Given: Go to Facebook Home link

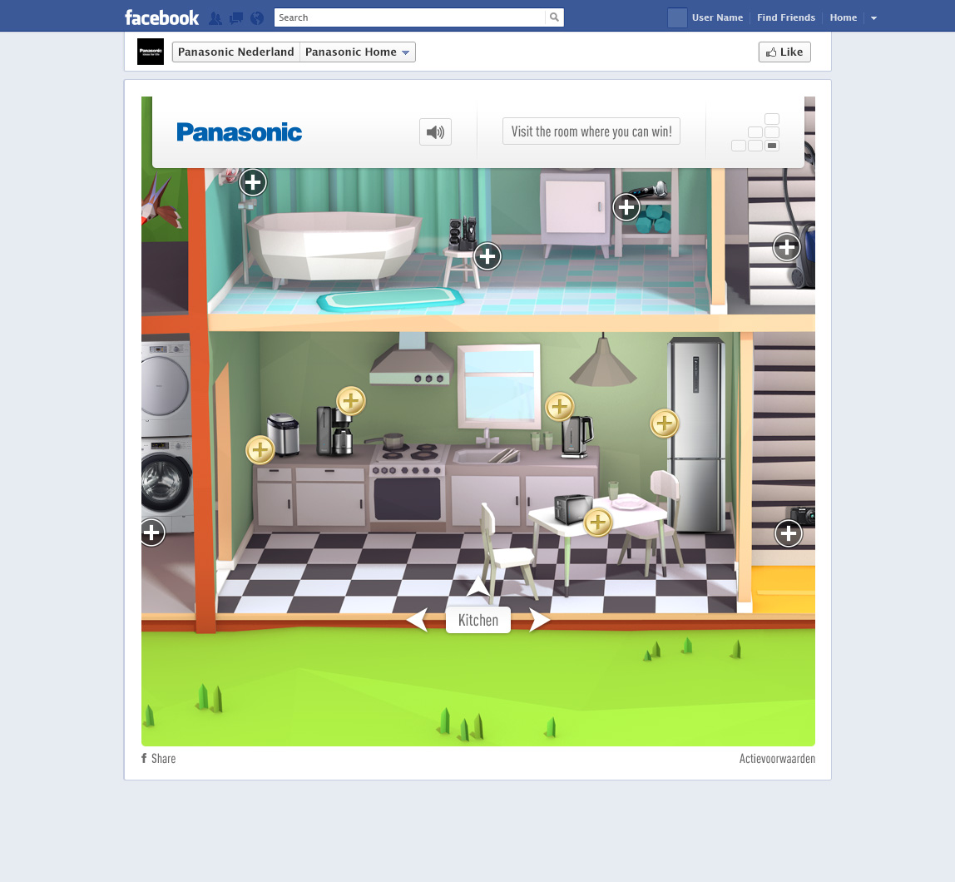Looking at the screenshot, I should coord(843,17).
